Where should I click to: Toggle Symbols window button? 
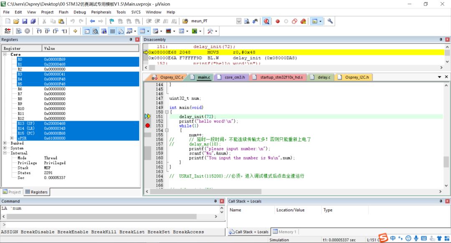click(x=104, y=31)
